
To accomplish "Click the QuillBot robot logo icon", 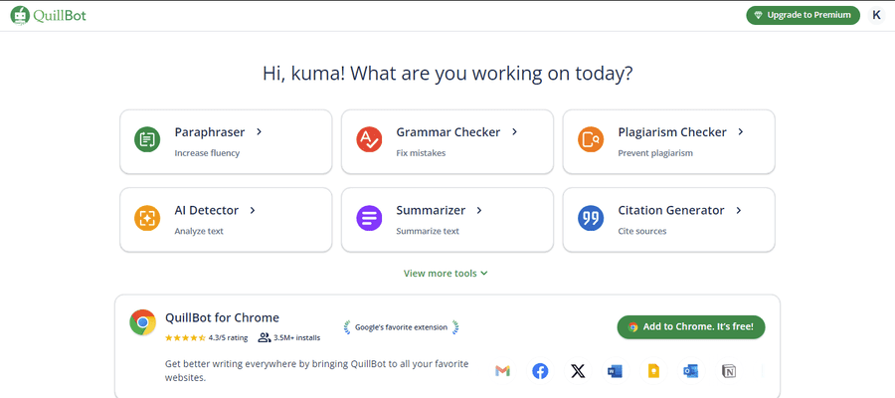I will [20, 15].
